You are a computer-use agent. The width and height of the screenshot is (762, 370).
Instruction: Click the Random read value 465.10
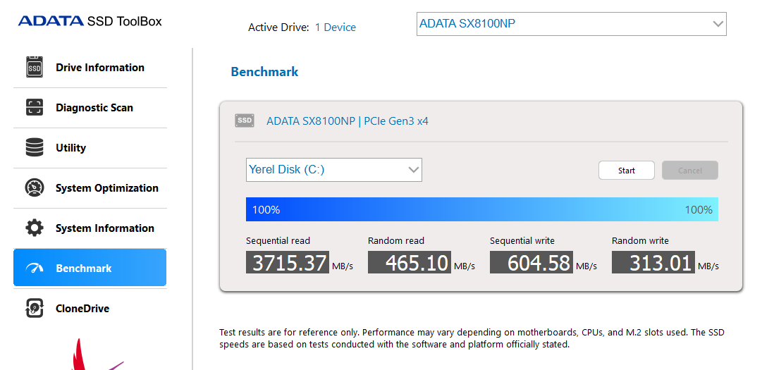pos(410,262)
